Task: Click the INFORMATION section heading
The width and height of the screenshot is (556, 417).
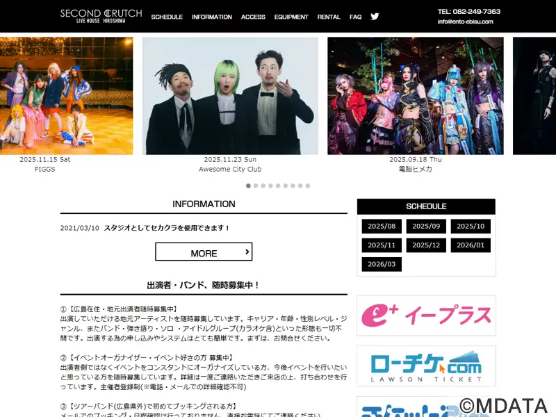Action: coord(204,204)
